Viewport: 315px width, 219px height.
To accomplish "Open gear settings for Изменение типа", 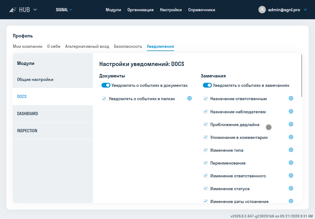I will point(291,150).
